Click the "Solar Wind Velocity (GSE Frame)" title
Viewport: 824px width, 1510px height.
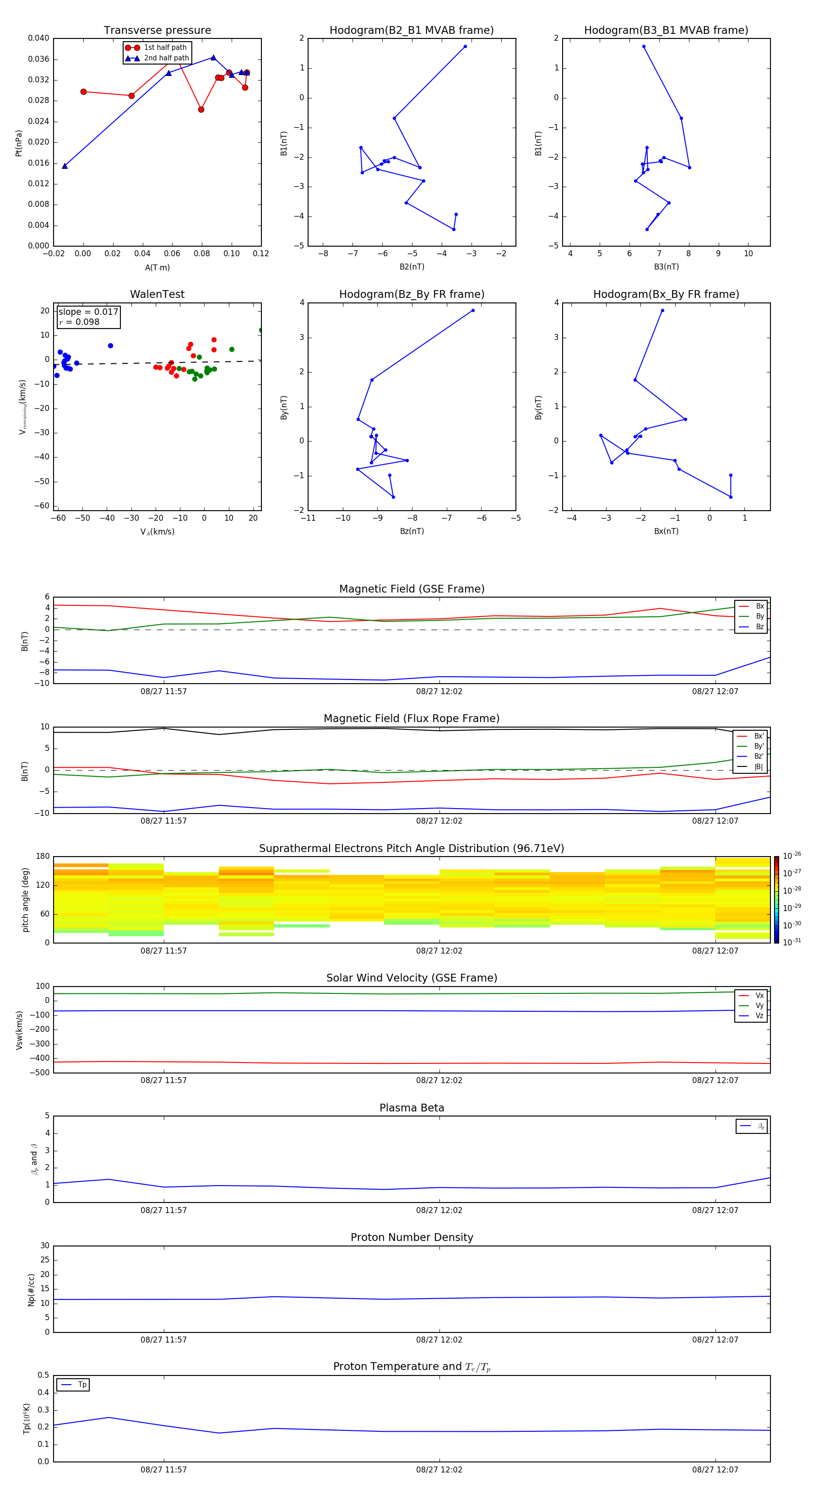(412, 978)
